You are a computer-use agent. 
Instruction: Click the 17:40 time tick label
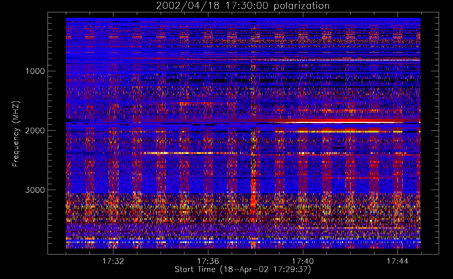(x=303, y=261)
